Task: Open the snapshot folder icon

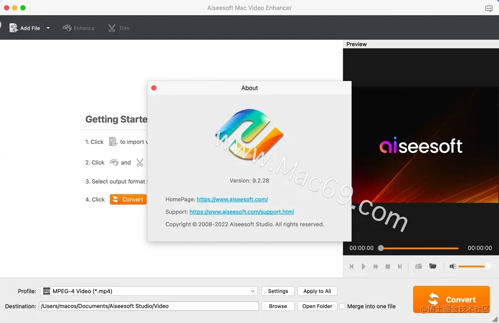Action: (433, 266)
